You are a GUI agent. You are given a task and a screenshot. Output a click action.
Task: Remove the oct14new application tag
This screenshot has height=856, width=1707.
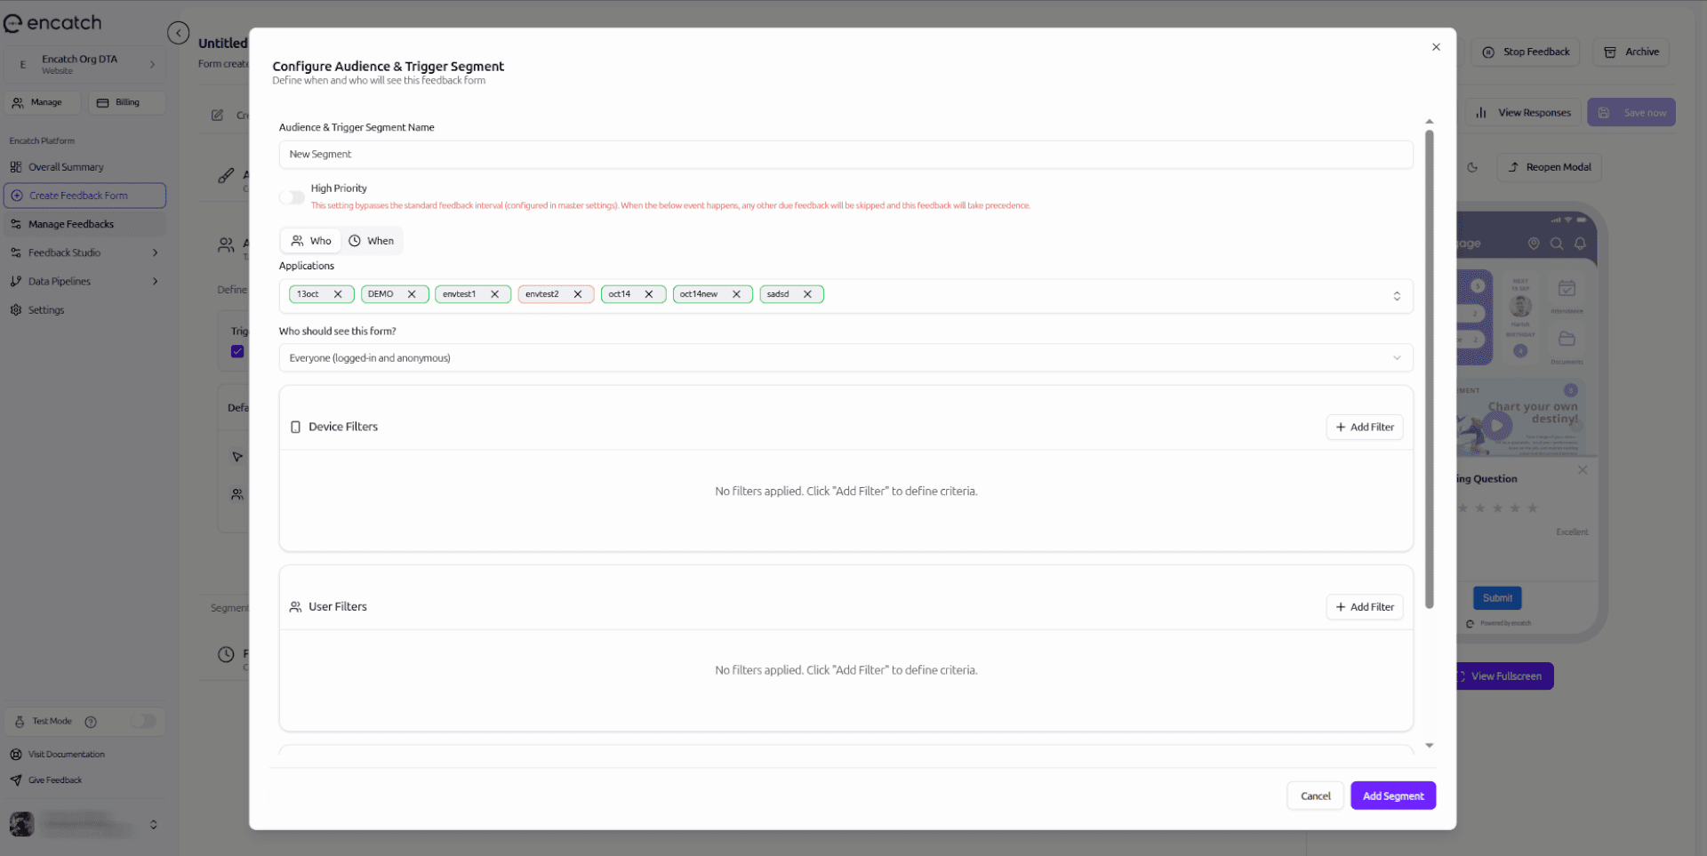point(736,294)
